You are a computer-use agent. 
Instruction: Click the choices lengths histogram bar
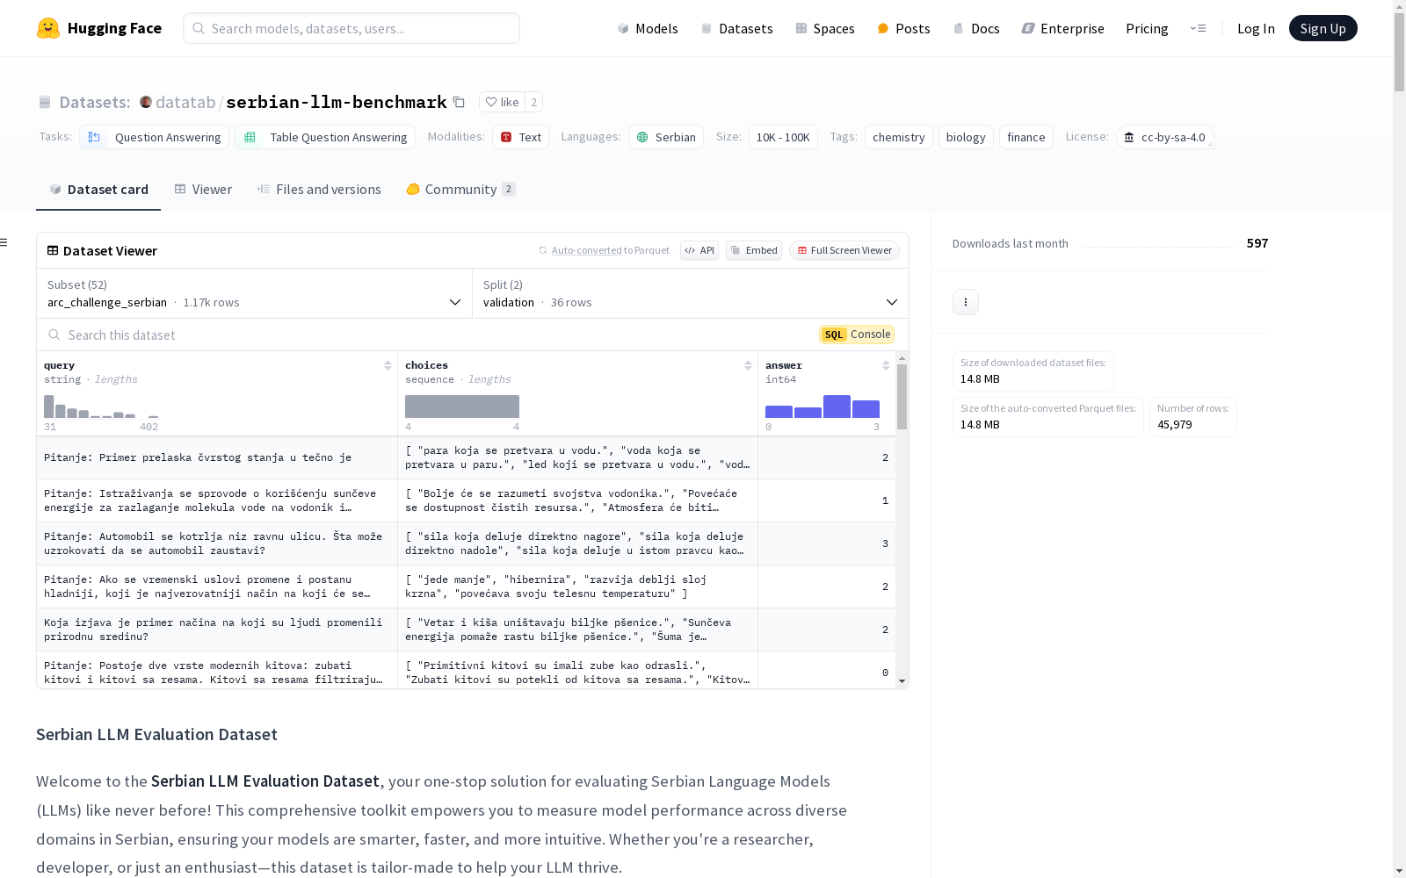(462, 407)
